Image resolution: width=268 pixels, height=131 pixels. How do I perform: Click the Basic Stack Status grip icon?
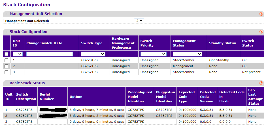pyautogui.click(x=7, y=83)
